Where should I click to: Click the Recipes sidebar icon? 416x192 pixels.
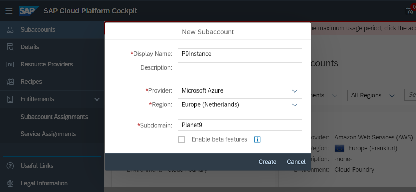pyautogui.click(x=10, y=82)
